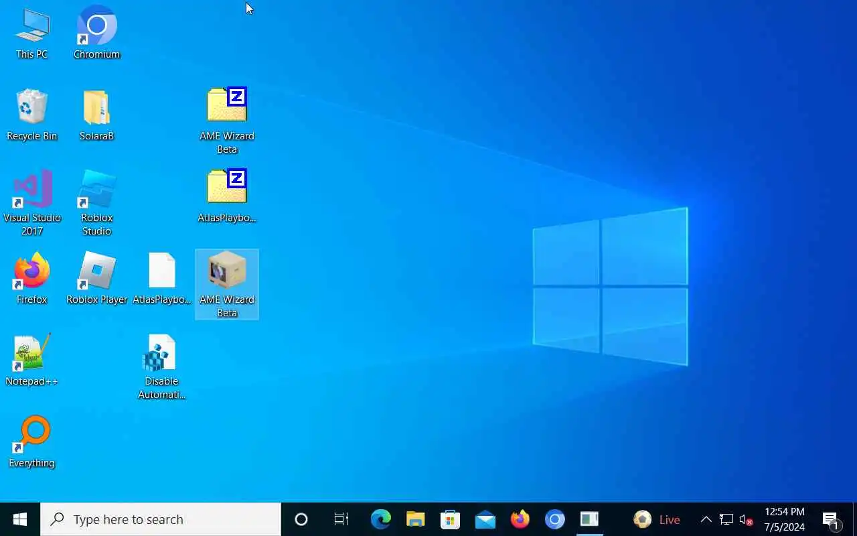Expand the hidden tray icons chevron
857x536 pixels.
[x=706, y=519]
